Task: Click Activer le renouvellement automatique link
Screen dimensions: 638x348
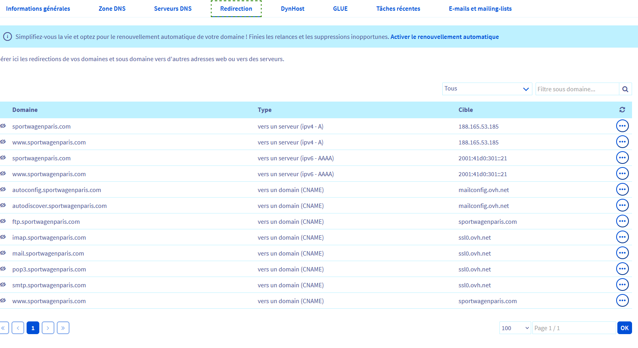Action: pos(444,37)
